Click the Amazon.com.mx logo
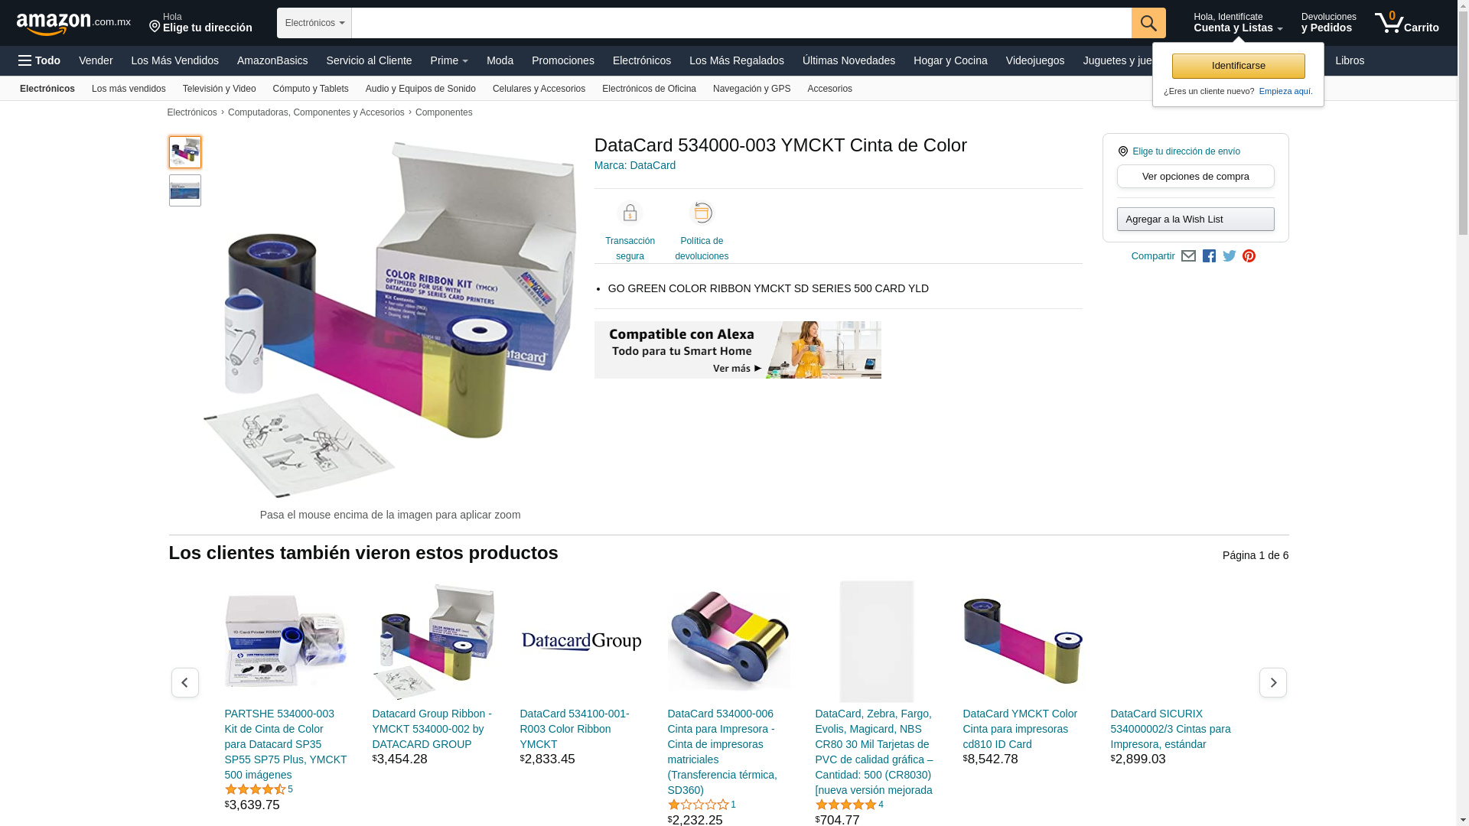 point(73,24)
